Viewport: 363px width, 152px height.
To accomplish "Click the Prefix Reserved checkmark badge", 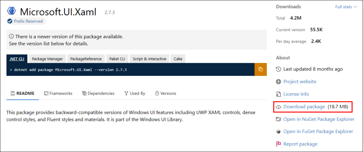I will (10, 21).
